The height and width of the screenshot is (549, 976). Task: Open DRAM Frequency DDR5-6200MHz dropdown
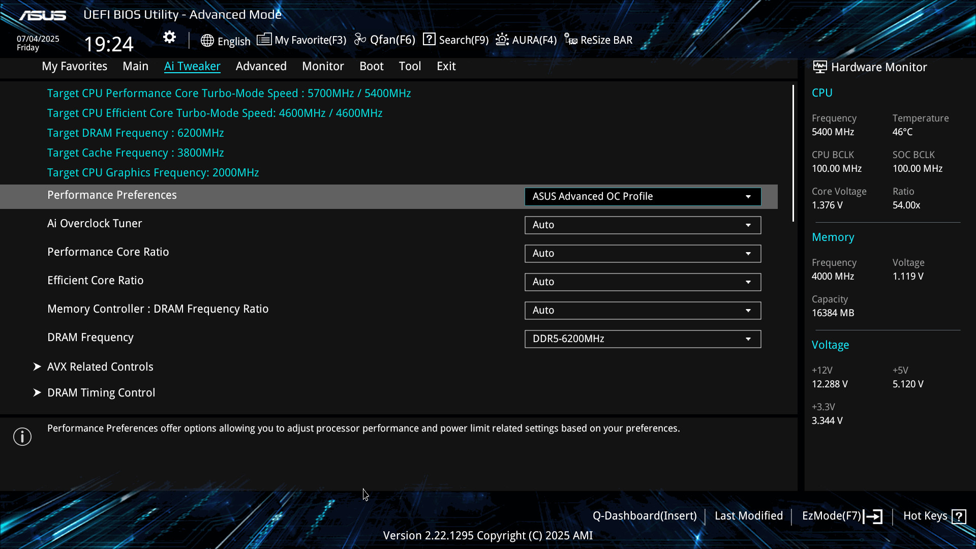coord(643,339)
